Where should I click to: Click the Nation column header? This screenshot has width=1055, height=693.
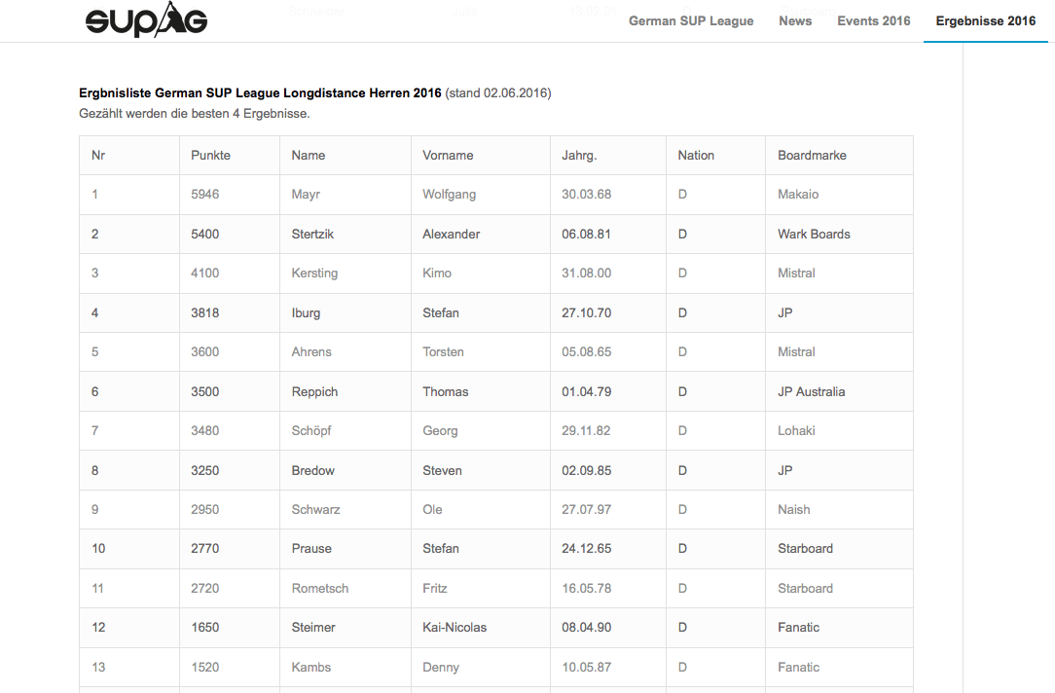[x=696, y=155]
